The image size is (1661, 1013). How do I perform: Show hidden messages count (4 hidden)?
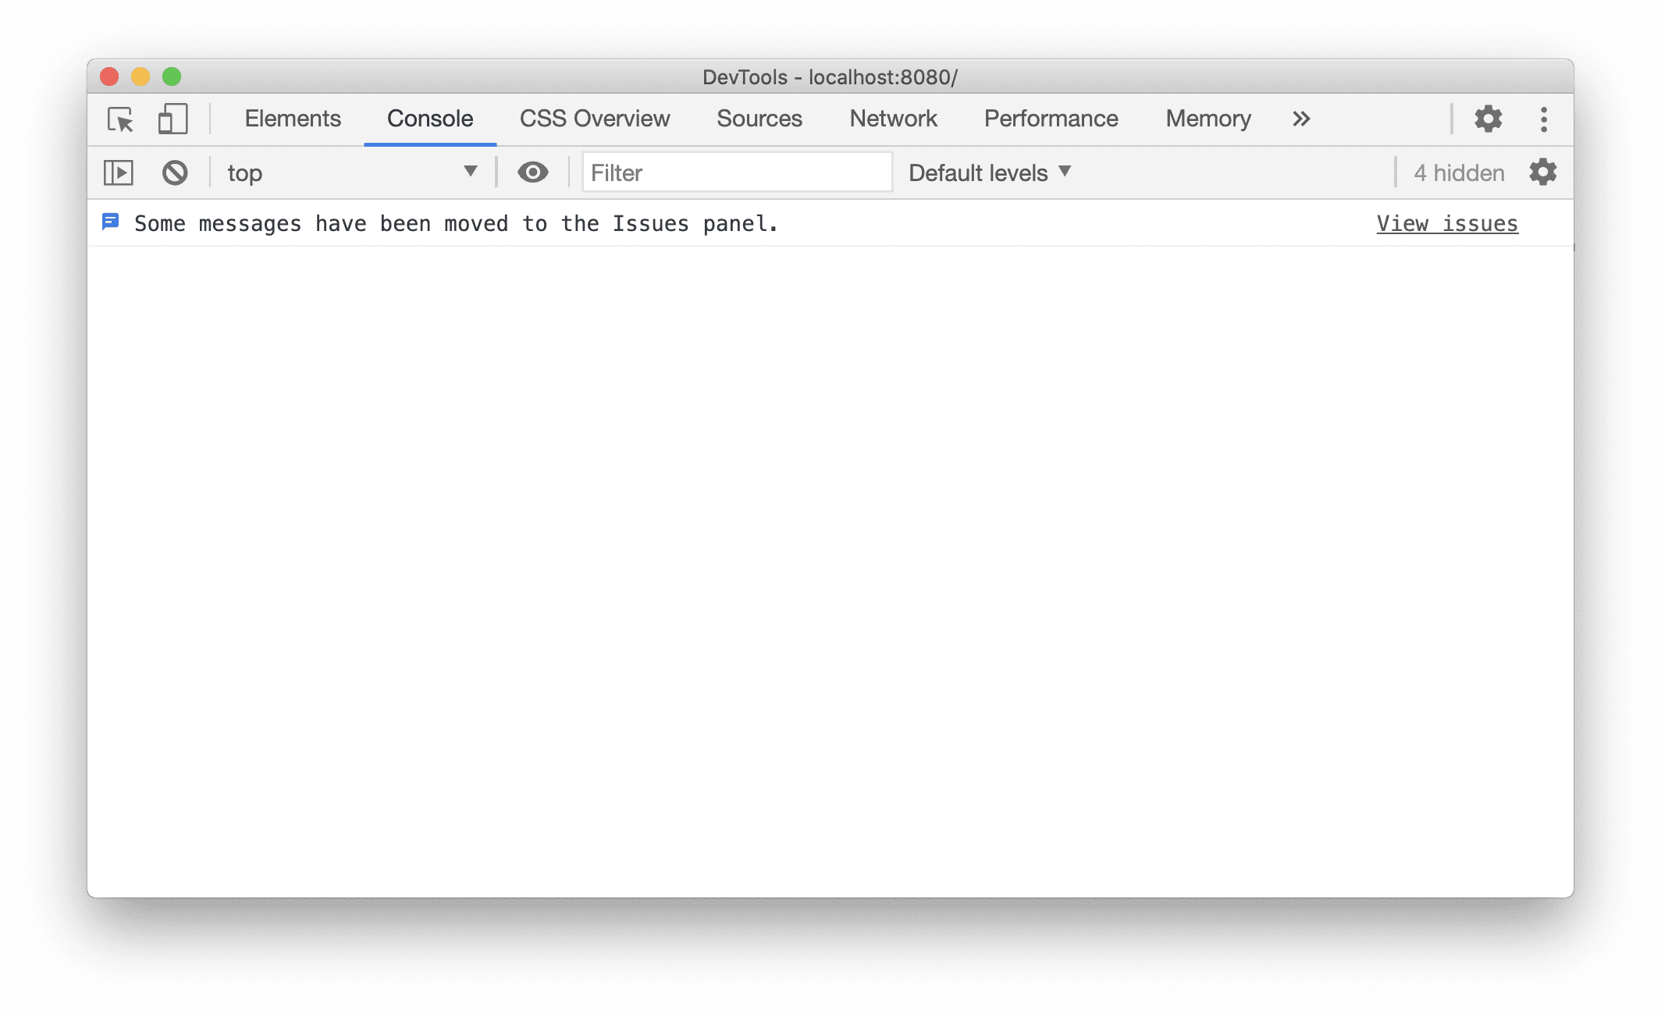1453,173
